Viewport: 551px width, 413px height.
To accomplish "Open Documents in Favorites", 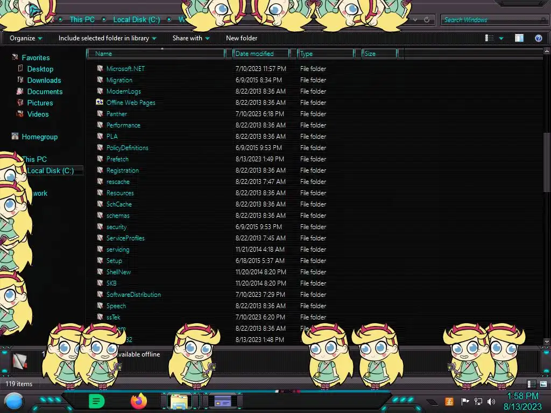I will pos(45,91).
